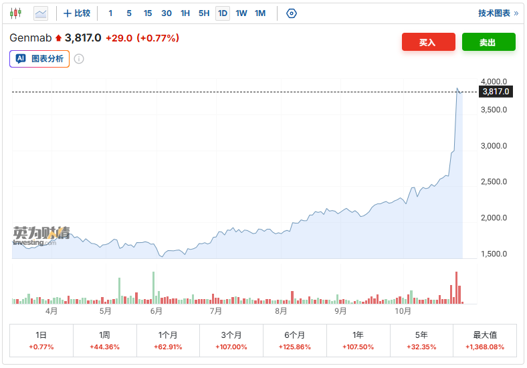
Task: Set interval to 30 minutes
Action: (167, 13)
